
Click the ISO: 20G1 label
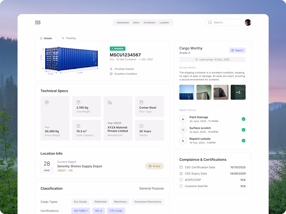coord(147,59)
